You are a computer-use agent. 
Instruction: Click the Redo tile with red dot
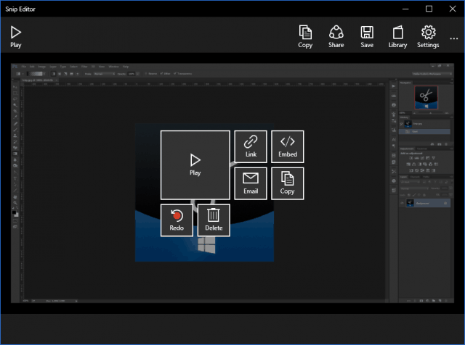tap(177, 220)
